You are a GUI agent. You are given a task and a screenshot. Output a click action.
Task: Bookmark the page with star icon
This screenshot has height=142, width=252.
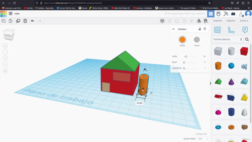(209, 3)
